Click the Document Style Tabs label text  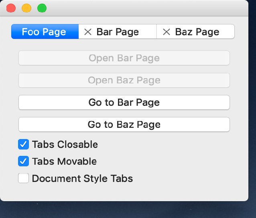82,178
